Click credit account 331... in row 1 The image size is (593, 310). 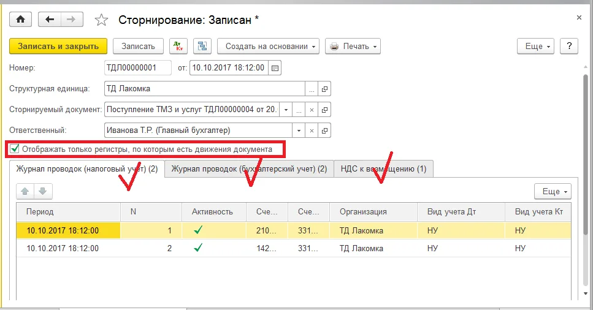(308, 230)
